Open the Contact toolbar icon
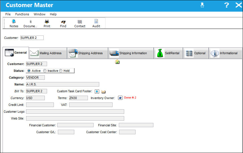Viewport: 243px width, 153px height. coord(80,24)
